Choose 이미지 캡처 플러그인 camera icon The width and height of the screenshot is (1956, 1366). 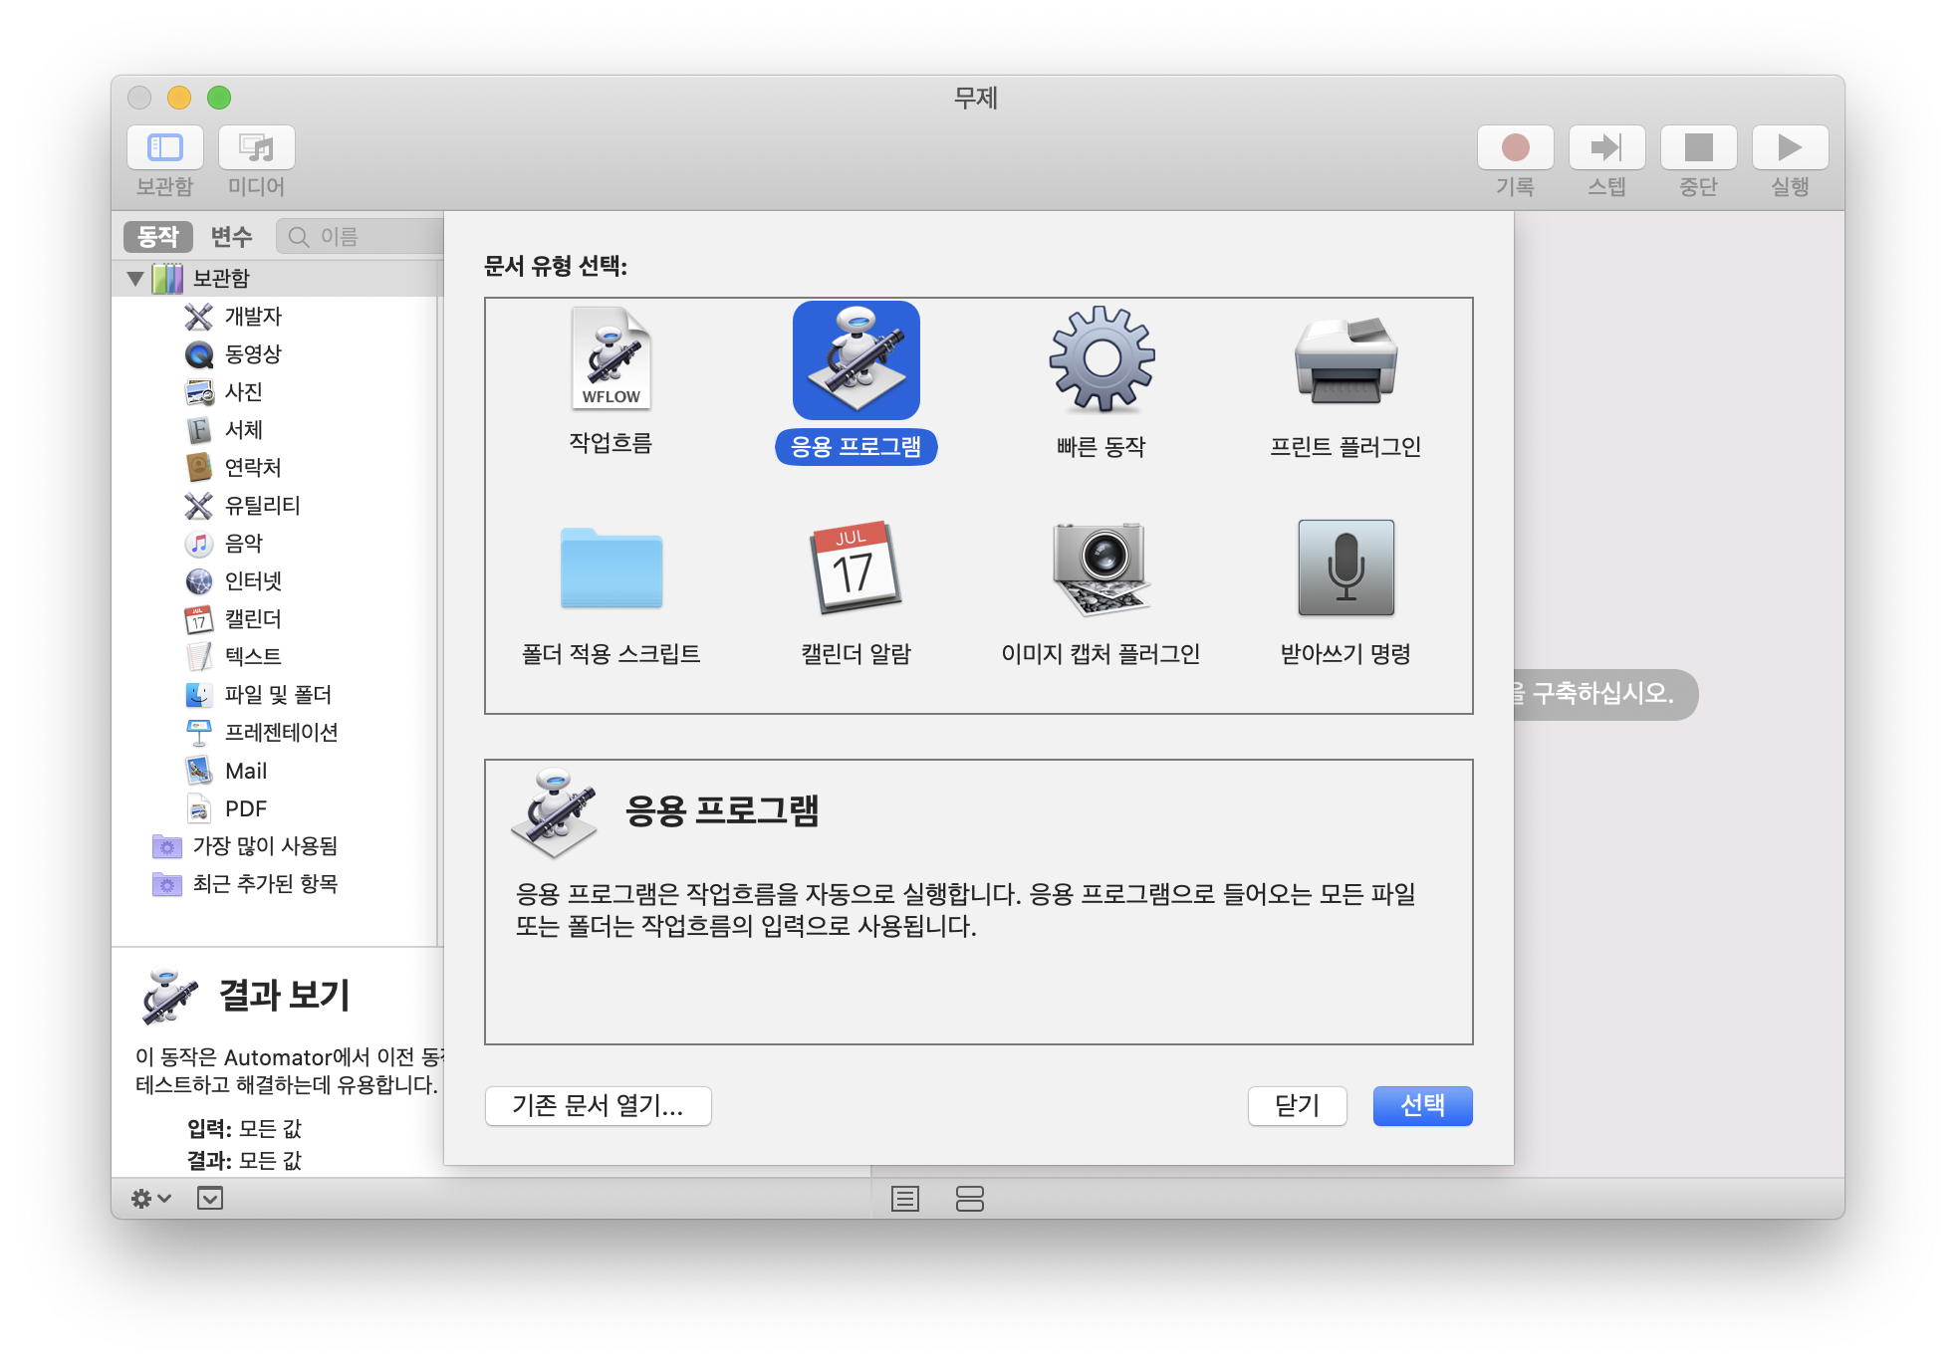pos(1100,569)
